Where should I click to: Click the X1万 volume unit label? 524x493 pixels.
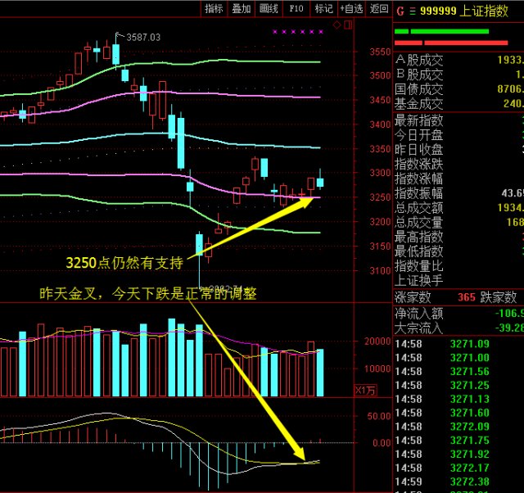click(x=365, y=390)
